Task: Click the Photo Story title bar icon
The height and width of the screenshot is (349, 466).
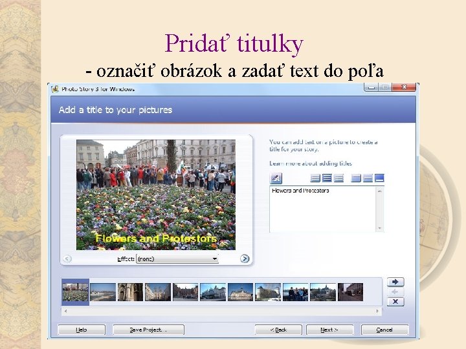Action: (x=54, y=89)
